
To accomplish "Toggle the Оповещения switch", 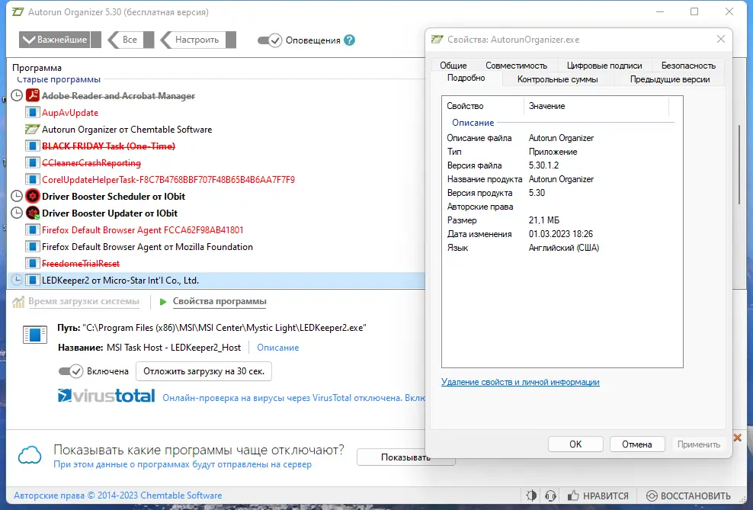I will point(269,40).
